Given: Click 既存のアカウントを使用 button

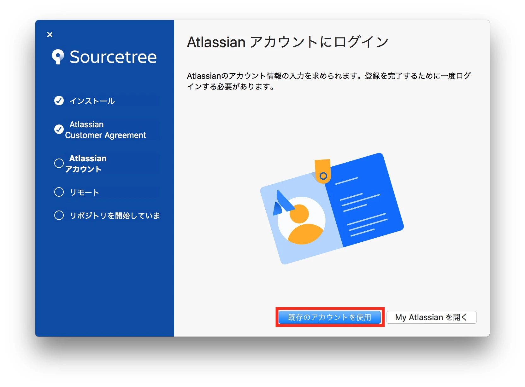Looking at the screenshot, I should (x=330, y=317).
